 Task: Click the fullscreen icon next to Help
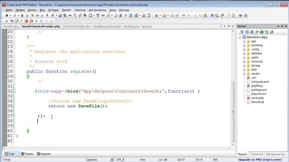click(246, 15)
